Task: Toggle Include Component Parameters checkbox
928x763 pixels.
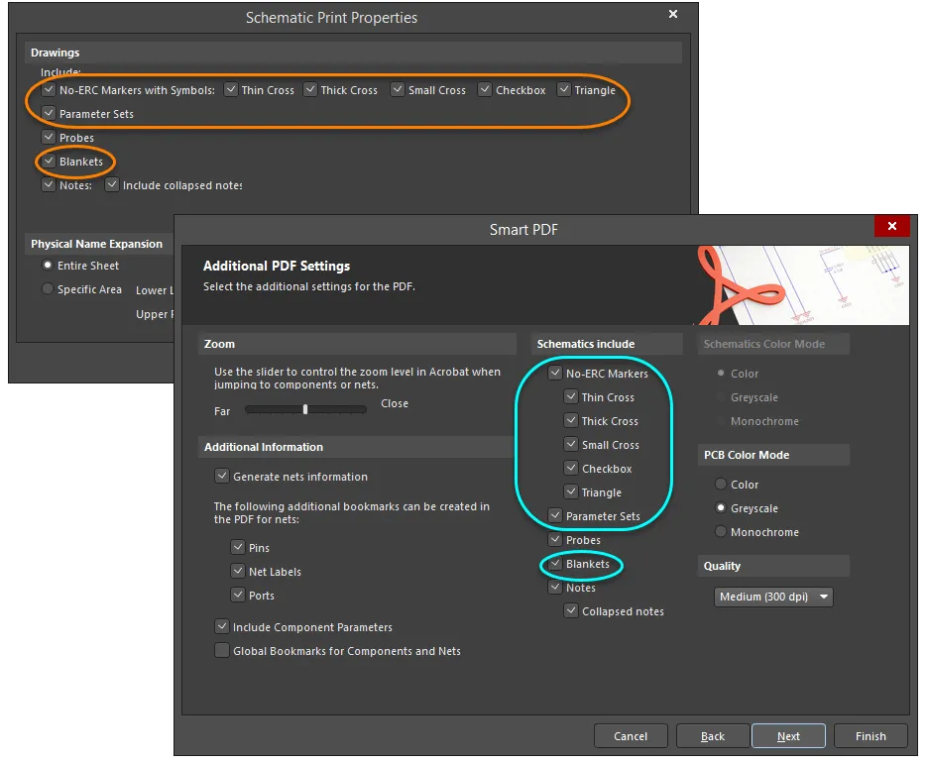Action: [x=222, y=626]
